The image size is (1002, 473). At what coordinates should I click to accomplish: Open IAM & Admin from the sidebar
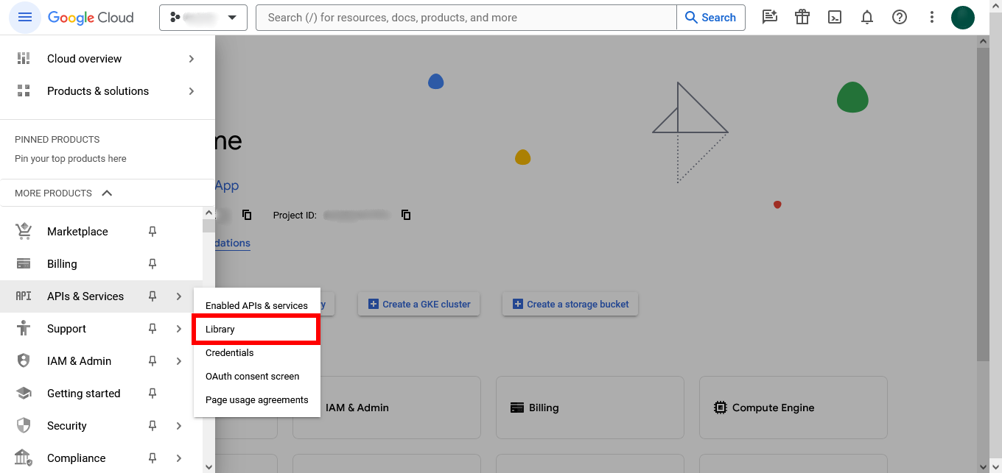pos(79,361)
